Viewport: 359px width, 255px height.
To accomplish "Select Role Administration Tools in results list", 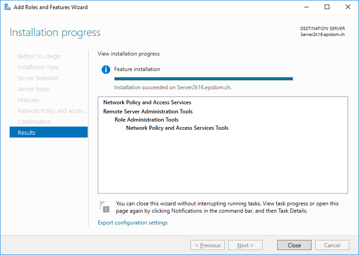I will (x=146, y=120).
